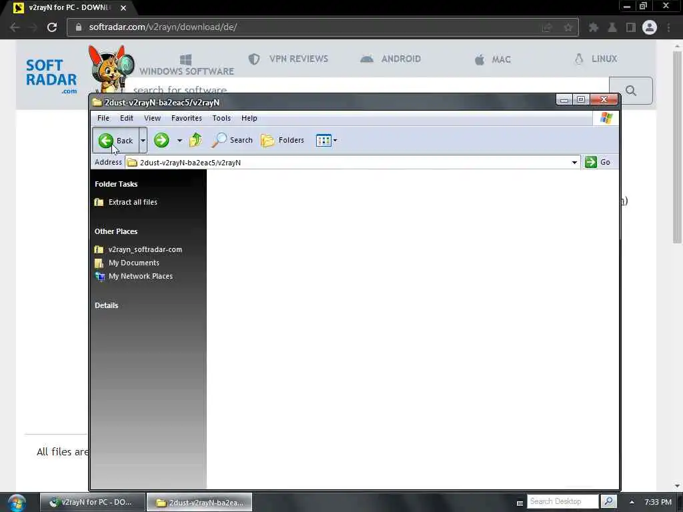Reload the browser page
The width and height of the screenshot is (683, 512).
(52, 27)
